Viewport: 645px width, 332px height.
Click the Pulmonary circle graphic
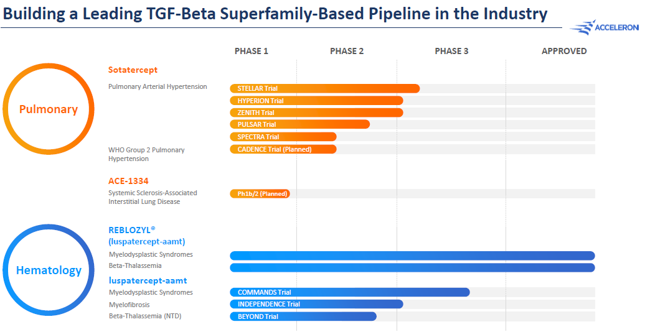click(x=49, y=109)
